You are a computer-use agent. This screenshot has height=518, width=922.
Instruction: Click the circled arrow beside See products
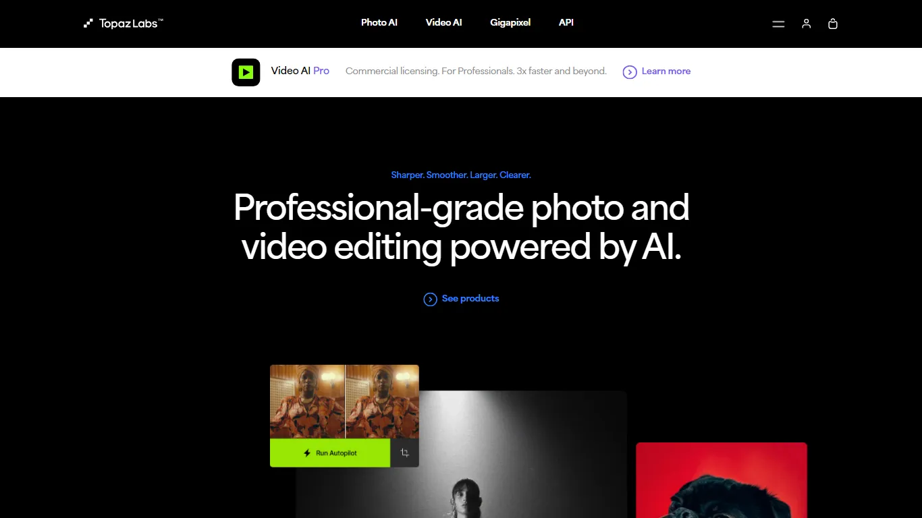tap(430, 299)
